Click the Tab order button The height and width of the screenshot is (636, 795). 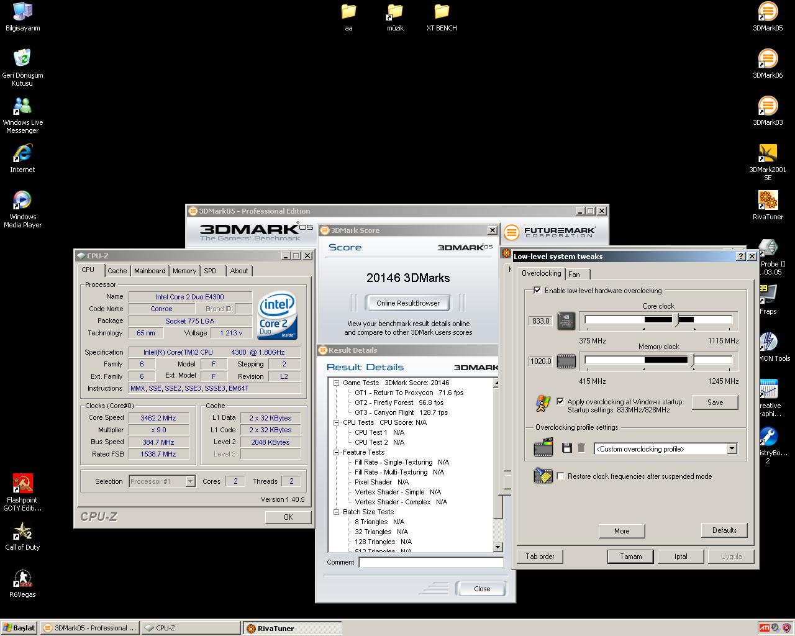click(540, 556)
